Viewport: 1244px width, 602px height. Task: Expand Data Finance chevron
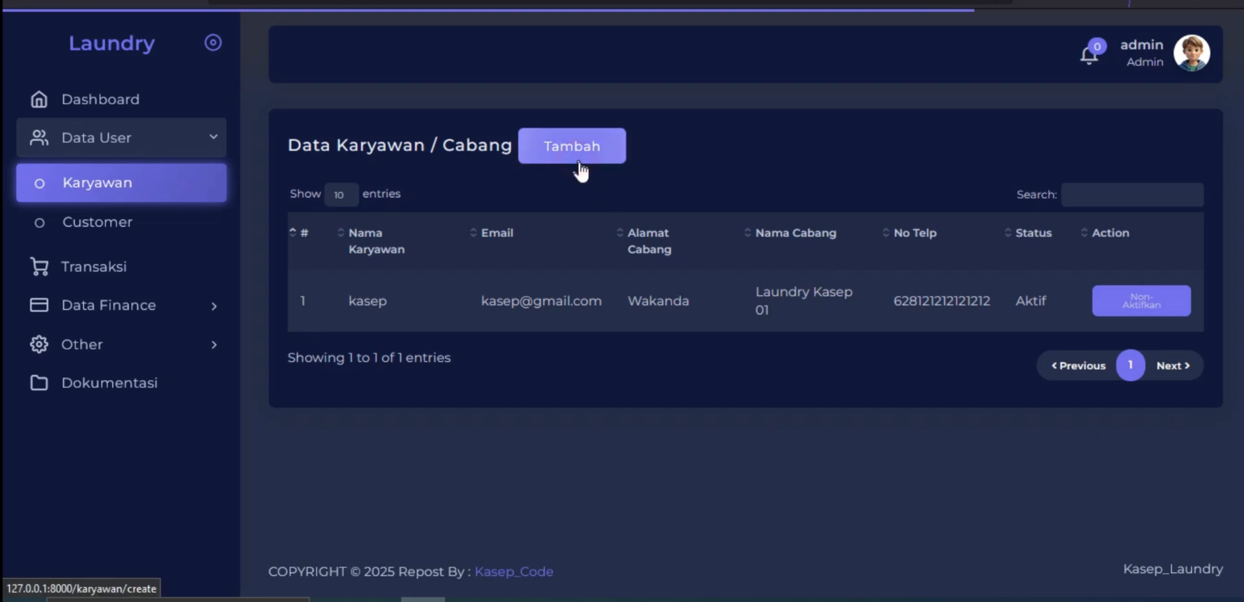214,306
